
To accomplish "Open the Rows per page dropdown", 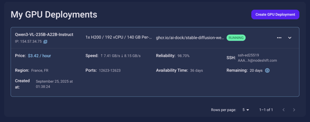I will [x=246, y=110].
